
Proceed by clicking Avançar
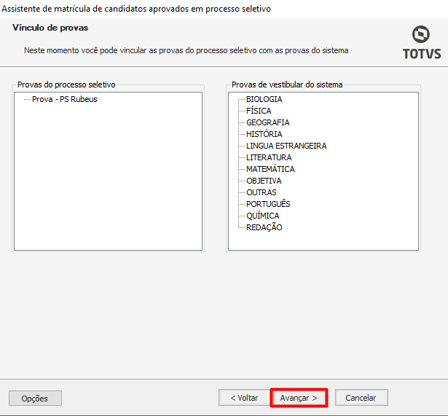(x=299, y=398)
